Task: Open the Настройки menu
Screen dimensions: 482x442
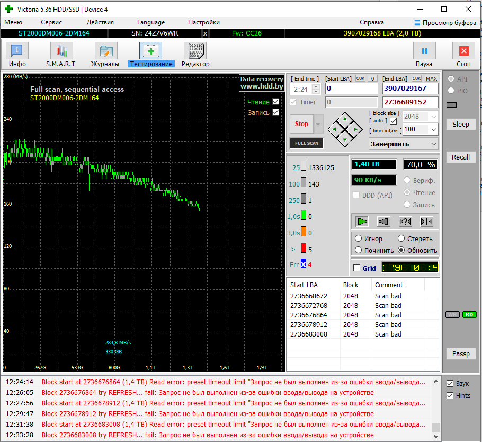Action: click(204, 22)
